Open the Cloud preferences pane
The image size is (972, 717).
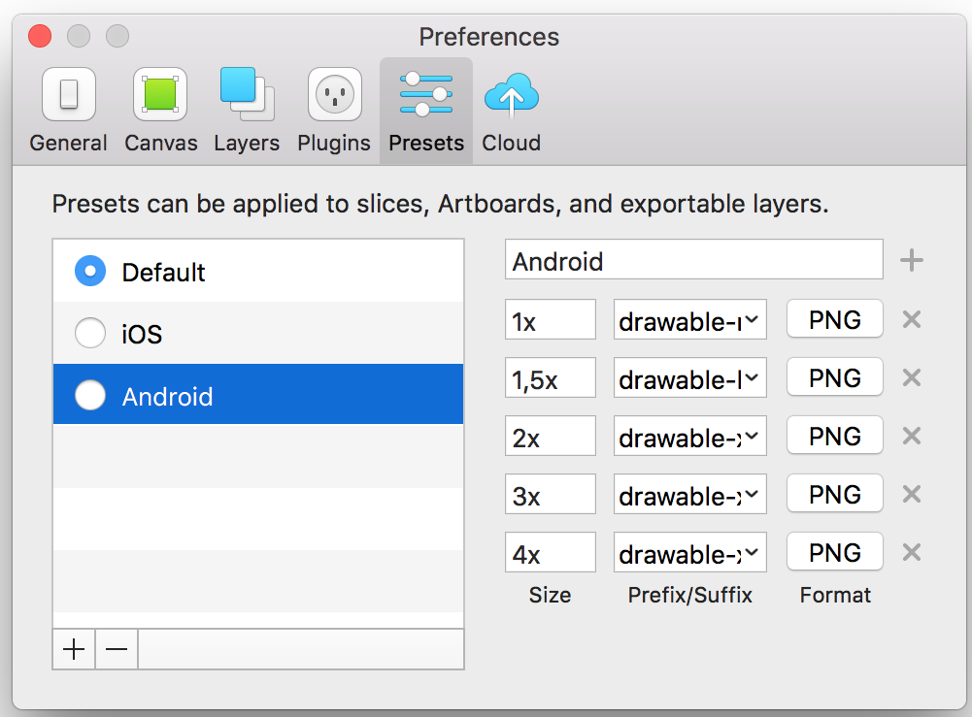pos(511,110)
